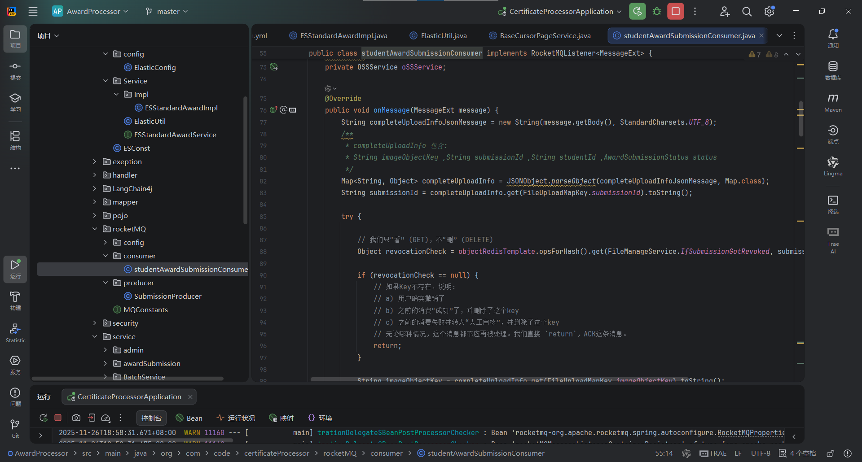
Task: Open the database tool window icon
Action: click(x=833, y=71)
